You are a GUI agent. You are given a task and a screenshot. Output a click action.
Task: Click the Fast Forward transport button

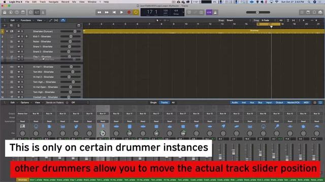coord(107,12)
